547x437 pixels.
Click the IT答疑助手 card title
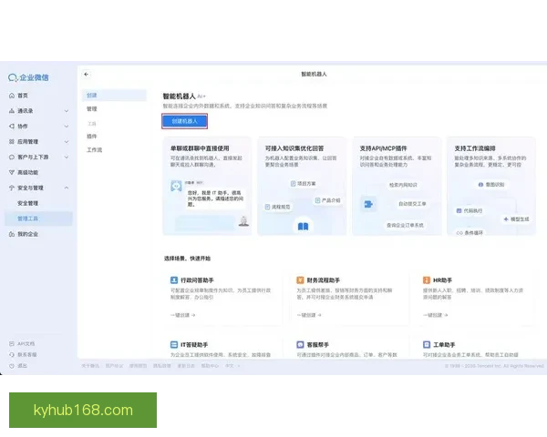pyautogui.click(x=194, y=345)
